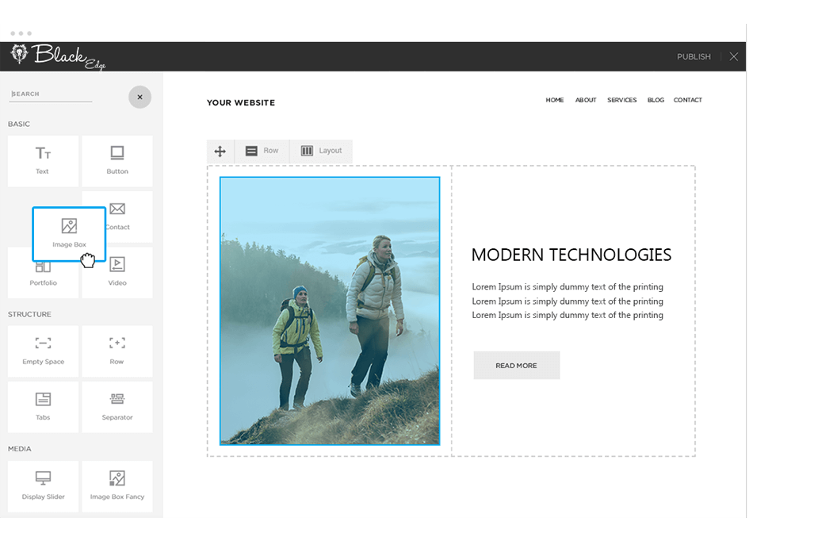The width and height of the screenshot is (818, 541).
Task: Choose the Tabs structure element
Action: tap(43, 407)
